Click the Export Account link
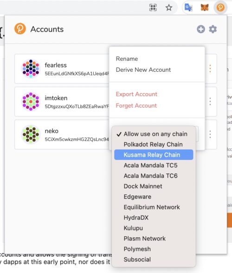This screenshot has height=273, width=232. pos(136,94)
